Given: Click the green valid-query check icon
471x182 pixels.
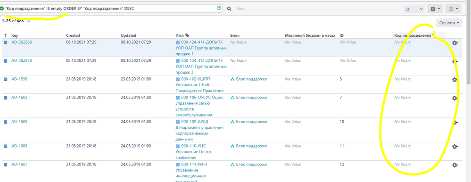Looking at the screenshot, I should tap(2, 8).
